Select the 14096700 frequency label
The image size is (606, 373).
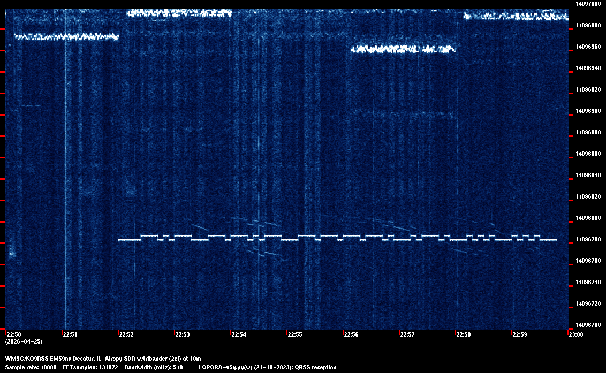pos(588,325)
